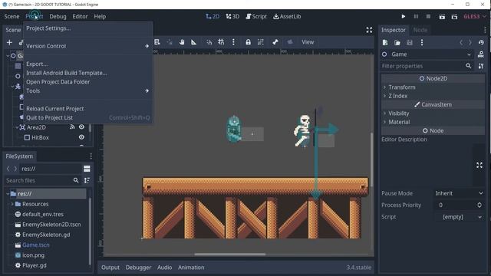Viewport: 491px width, 276px height.
Task: Open snapping options three-dot menu
Action: point(233,42)
